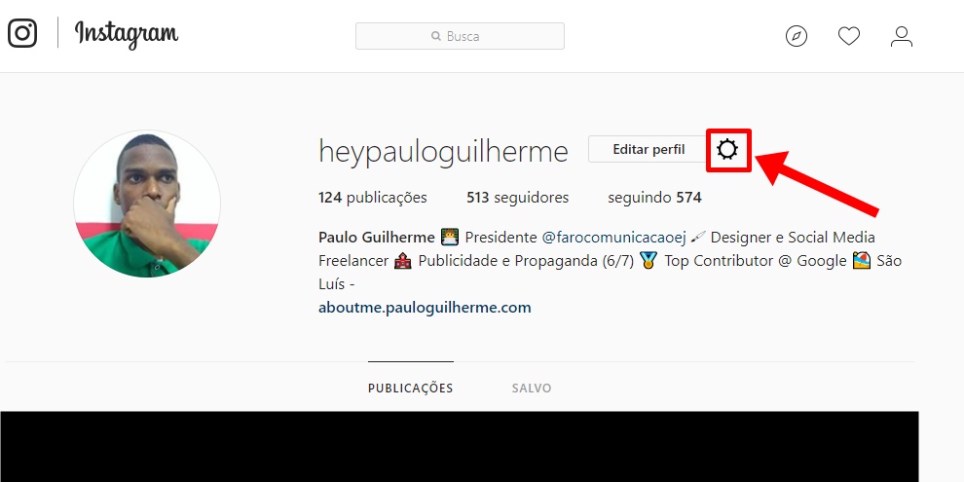Click the Instagram wordmark logo
Image resolution: width=964 pixels, height=482 pixels.
pos(127,34)
